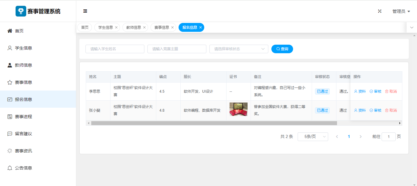Viewport: 417px width, 186px height.
Task: Click 审核 for 张小斐's row
Action: click(375, 110)
